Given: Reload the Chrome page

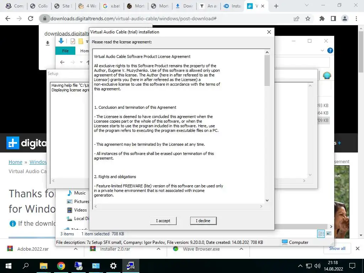Looking at the screenshot, I should (x=31, y=18).
